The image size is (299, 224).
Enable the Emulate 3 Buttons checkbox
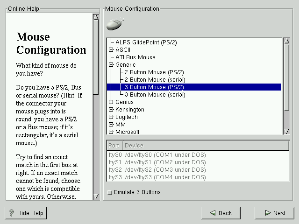pos(109,192)
